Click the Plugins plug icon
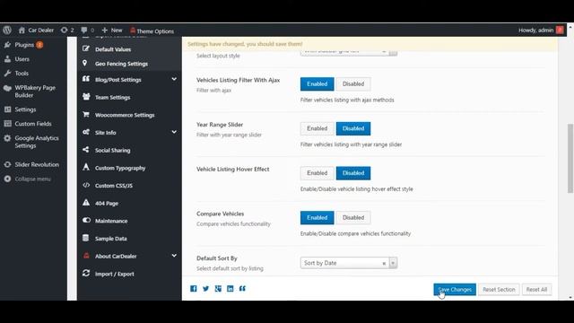Image resolution: width=574 pixels, height=323 pixels. 7,45
